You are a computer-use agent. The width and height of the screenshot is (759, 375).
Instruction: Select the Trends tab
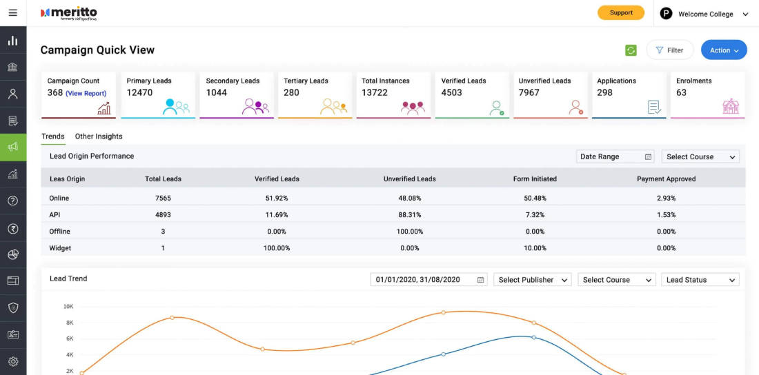tap(52, 136)
